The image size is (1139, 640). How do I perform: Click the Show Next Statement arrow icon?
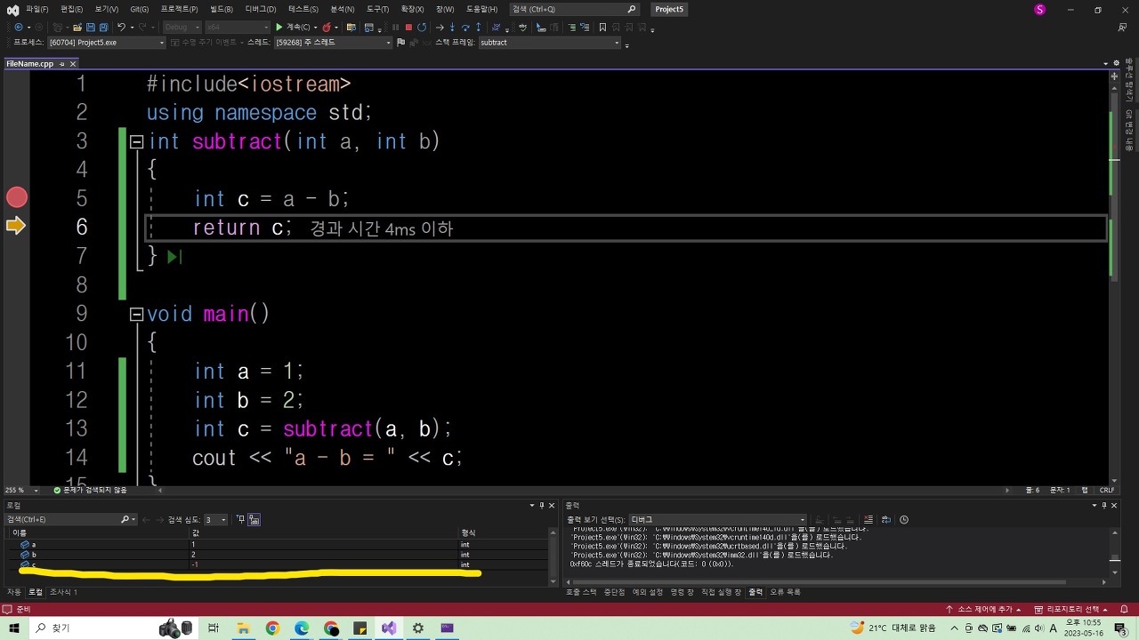click(x=439, y=27)
